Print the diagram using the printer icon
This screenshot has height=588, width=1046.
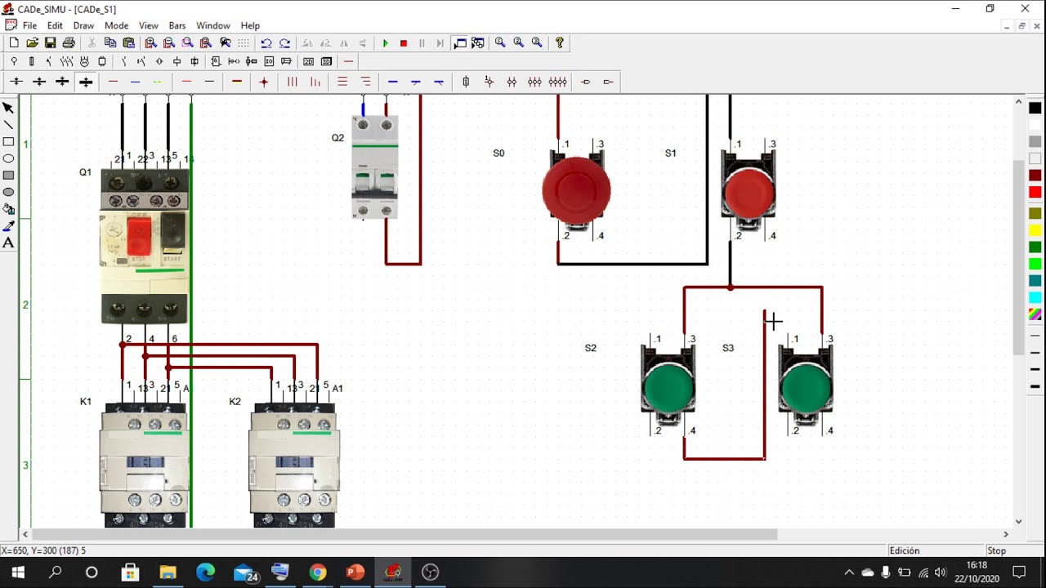coord(69,42)
